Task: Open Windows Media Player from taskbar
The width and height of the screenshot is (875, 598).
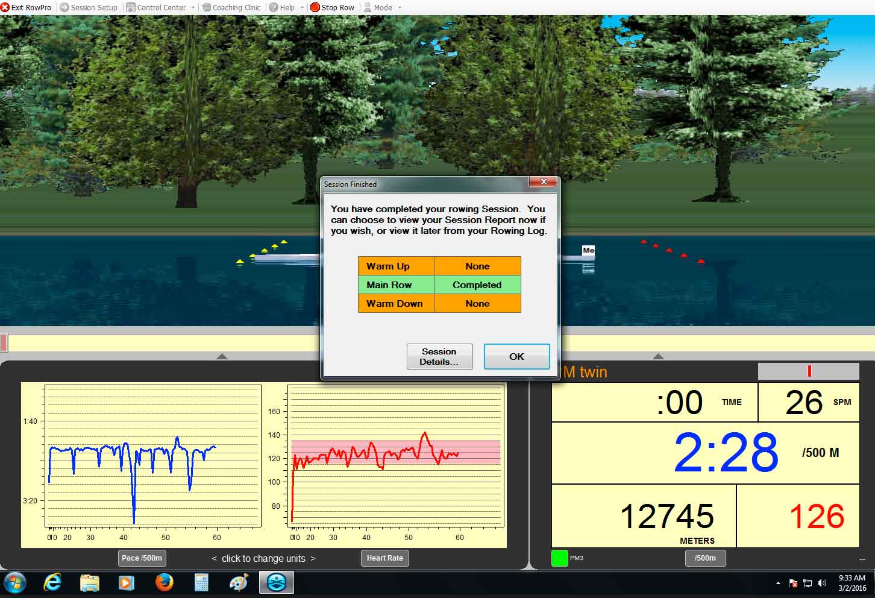Action: (x=127, y=582)
